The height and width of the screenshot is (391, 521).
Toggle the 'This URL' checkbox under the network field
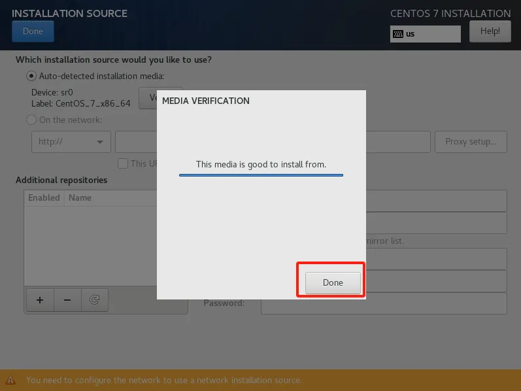pos(122,163)
